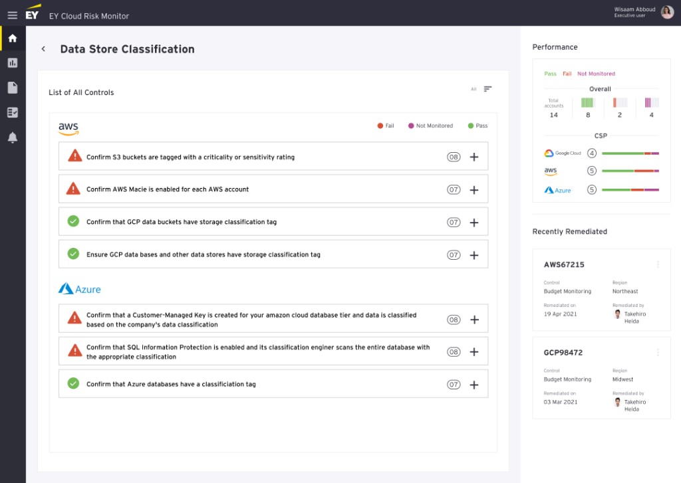The height and width of the screenshot is (483, 681).
Task: Click the green pass accounts bar chart
Action: (588, 102)
